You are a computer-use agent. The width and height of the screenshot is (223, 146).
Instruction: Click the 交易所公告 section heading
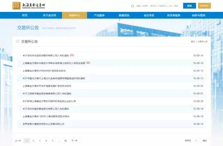[x=29, y=41]
